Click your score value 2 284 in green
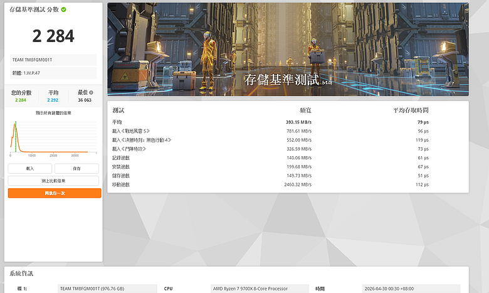The height and width of the screenshot is (293, 489). [x=21, y=100]
